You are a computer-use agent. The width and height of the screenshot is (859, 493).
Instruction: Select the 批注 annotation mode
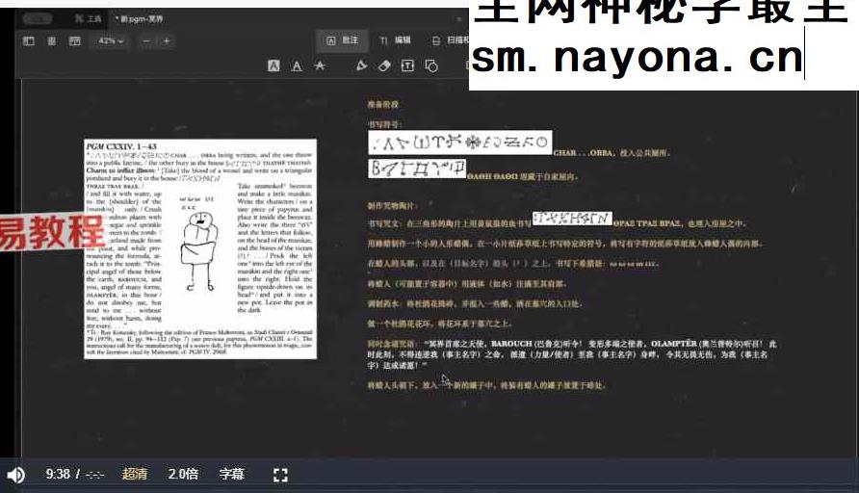click(343, 40)
